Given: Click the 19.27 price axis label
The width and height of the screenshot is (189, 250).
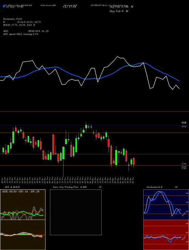Looking at the screenshot, I should pyautogui.click(x=184, y=127).
